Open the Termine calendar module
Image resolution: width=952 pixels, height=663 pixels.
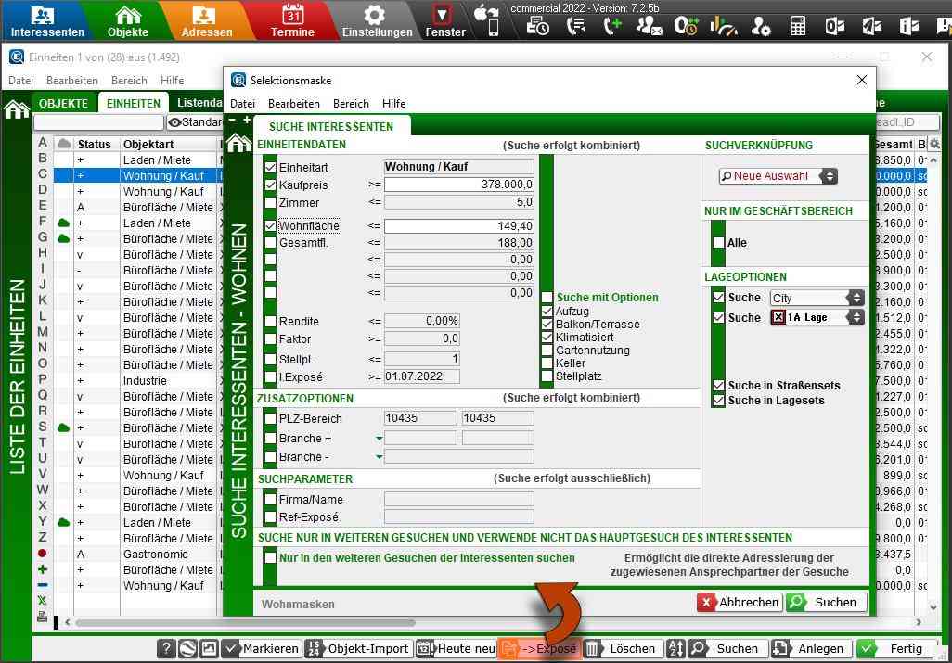(292, 20)
